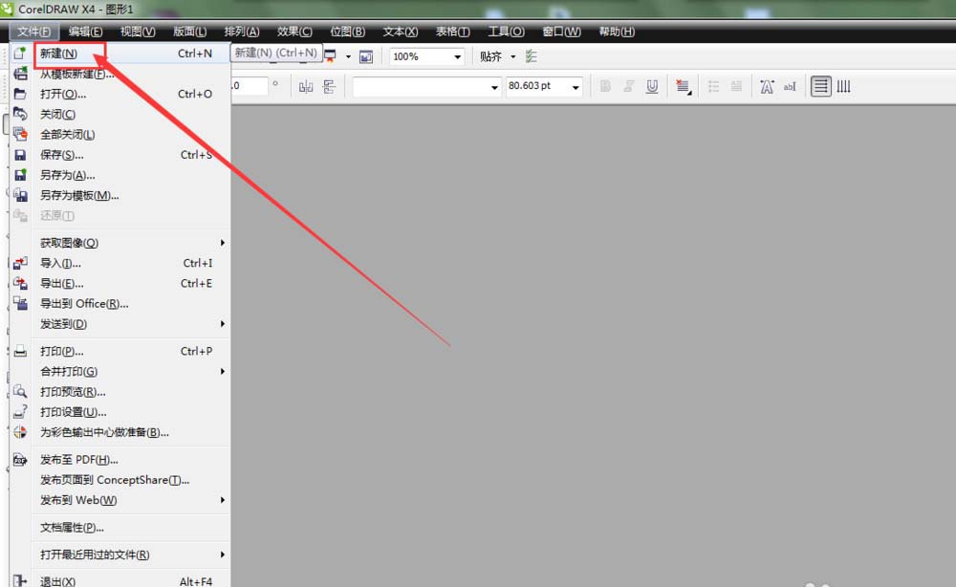The width and height of the screenshot is (956, 587).
Task: Set horizontal text direction
Action: (x=820, y=87)
